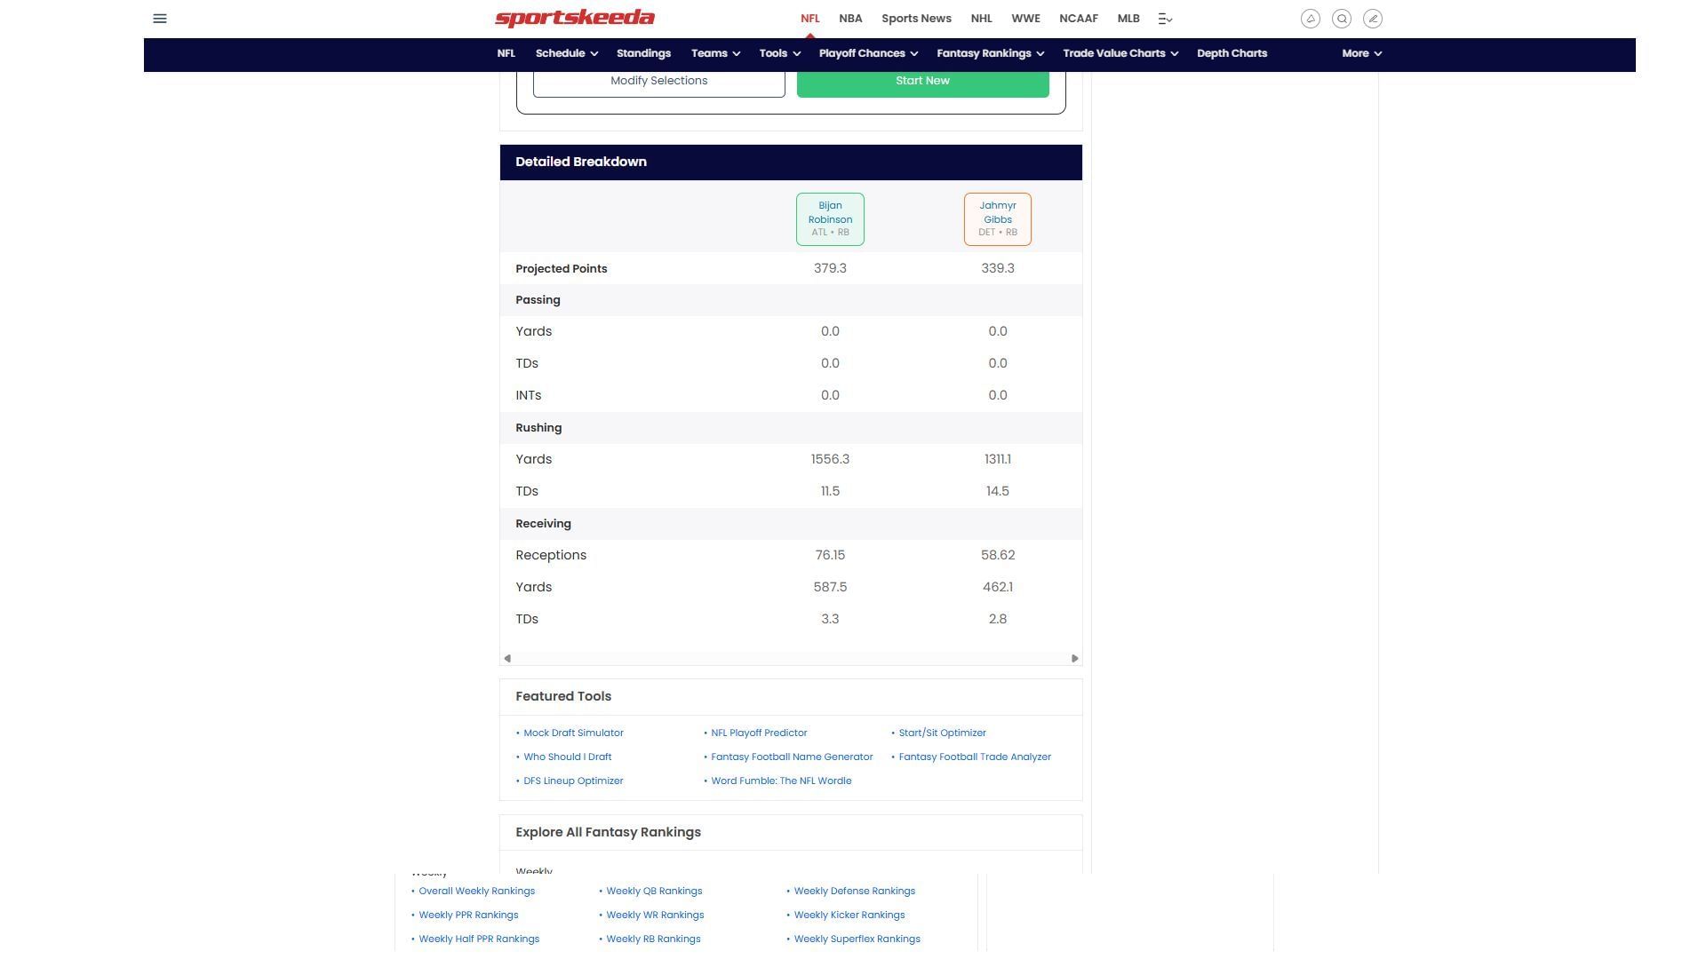The width and height of the screenshot is (1706, 959).
Task: Select NHL in the top navigation
Action: click(981, 19)
